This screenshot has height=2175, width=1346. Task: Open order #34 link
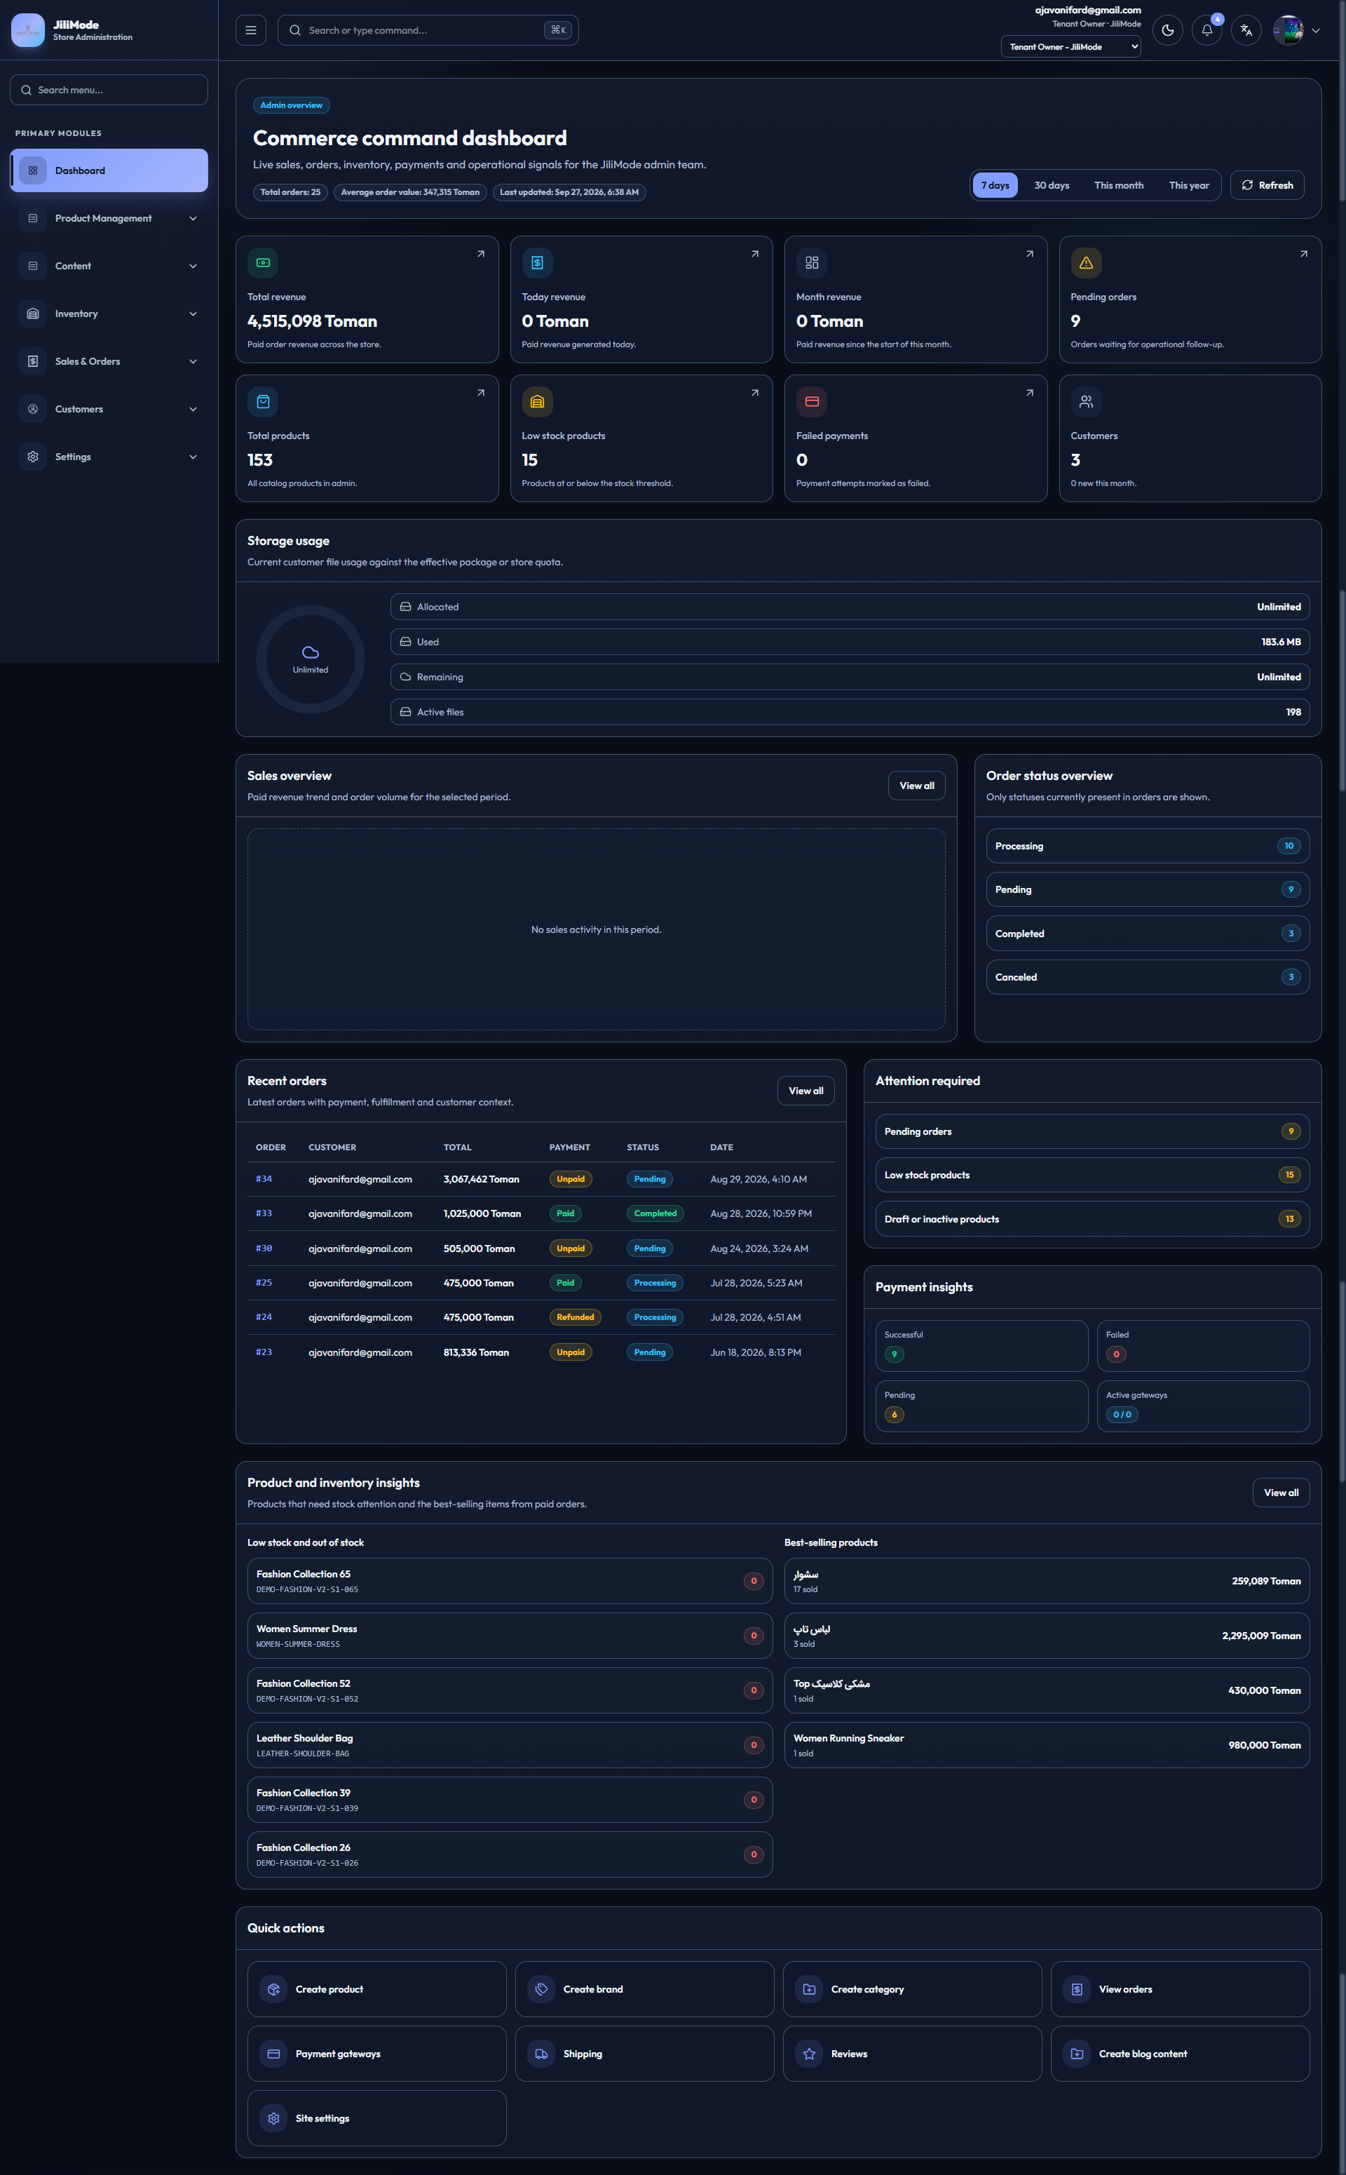pyautogui.click(x=264, y=1178)
